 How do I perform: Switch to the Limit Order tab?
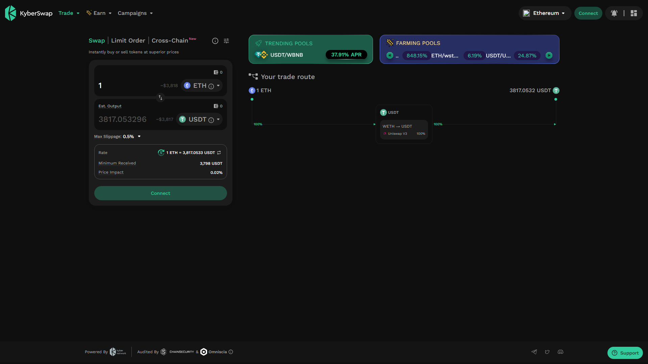click(128, 41)
